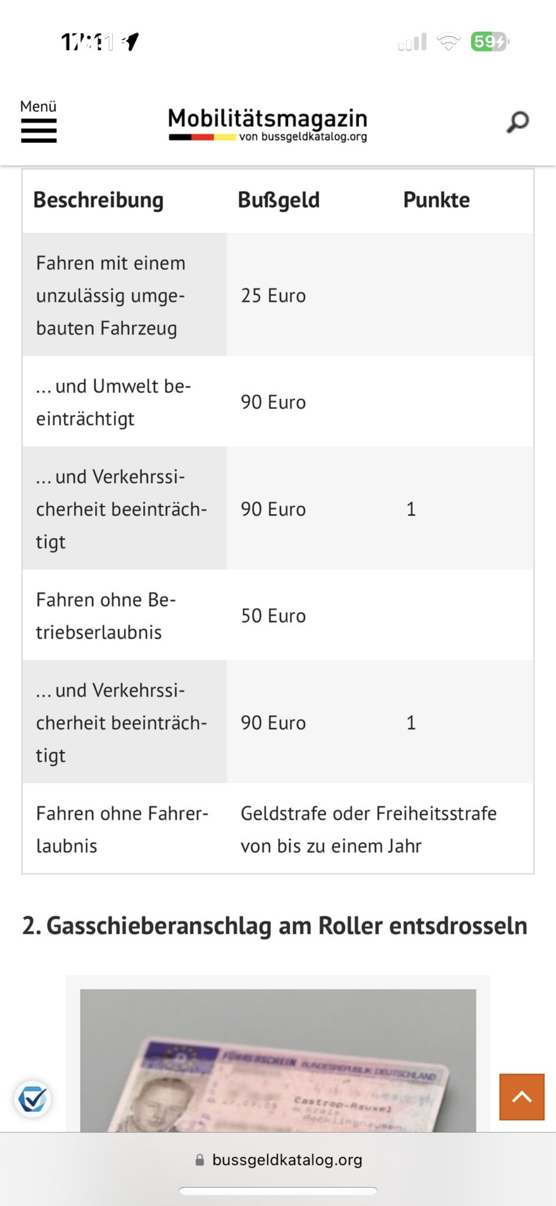The image size is (556, 1206).
Task: Tap the battery indicator in status bar
Action: pos(490,42)
